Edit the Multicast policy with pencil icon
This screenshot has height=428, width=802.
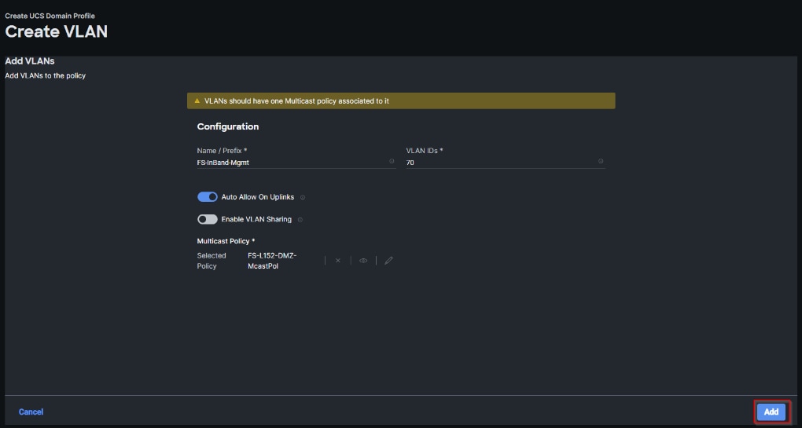(x=388, y=261)
